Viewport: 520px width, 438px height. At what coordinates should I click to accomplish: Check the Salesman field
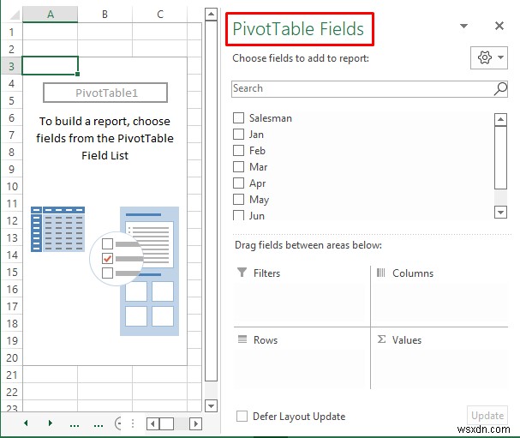(x=238, y=117)
